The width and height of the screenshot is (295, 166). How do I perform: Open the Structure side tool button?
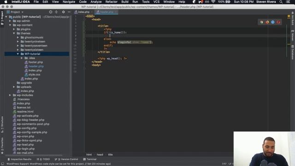coord(2,125)
